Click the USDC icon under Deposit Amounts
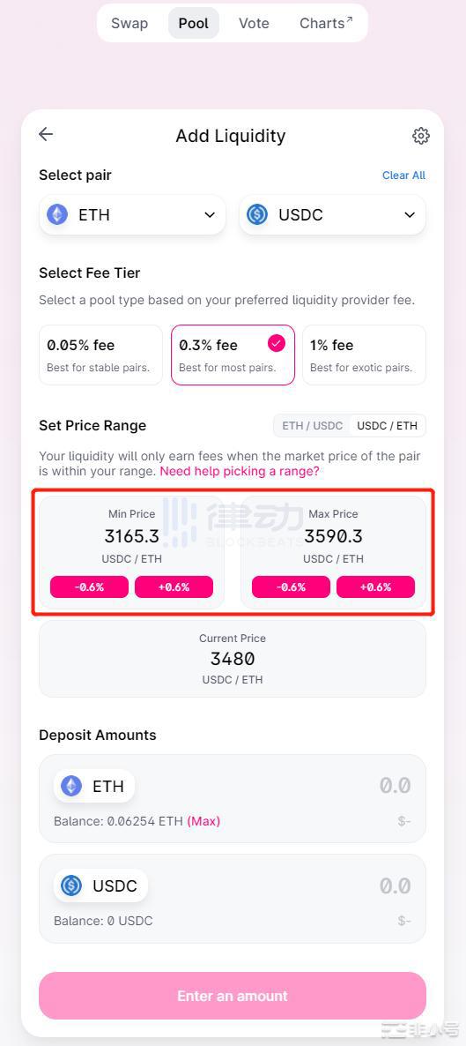The width and height of the screenshot is (466, 1046). tap(71, 885)
